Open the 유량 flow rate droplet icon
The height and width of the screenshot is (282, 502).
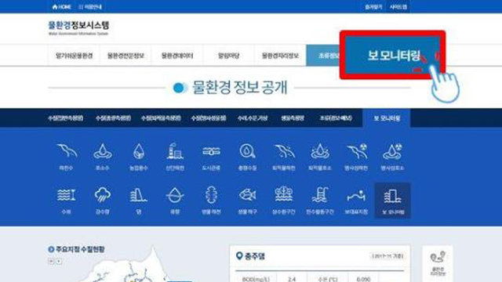(x=175, y=201)
